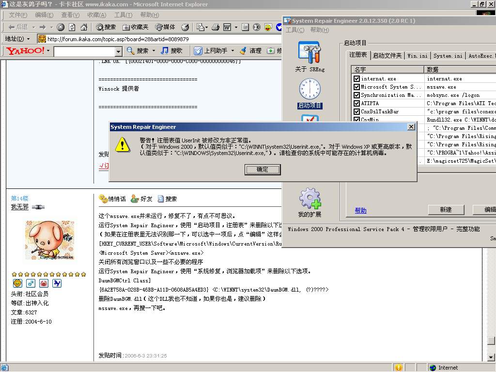Image resolution: width=496 pixels, height=372 pixels.
Task: Click the 上网助手 shield button
Action: [211, 50]
